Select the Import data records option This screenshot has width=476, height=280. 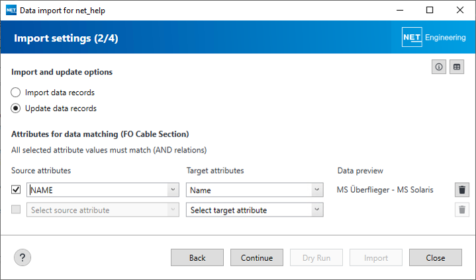pos(16,92)
